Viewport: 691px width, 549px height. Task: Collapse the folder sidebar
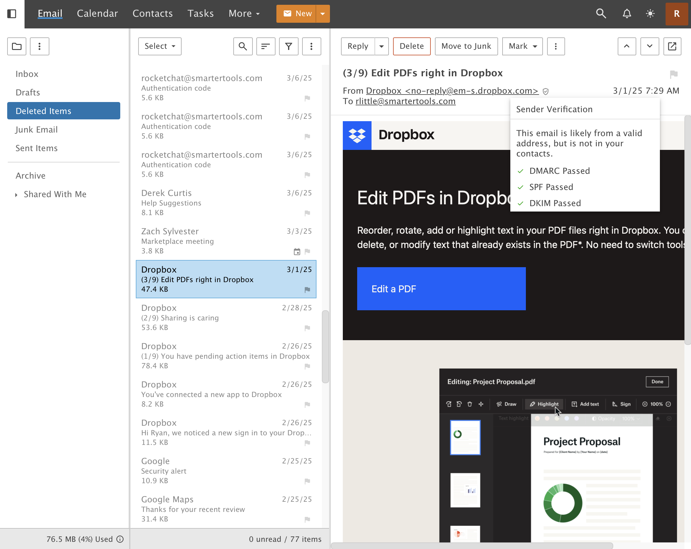click(x=12, y=14)
